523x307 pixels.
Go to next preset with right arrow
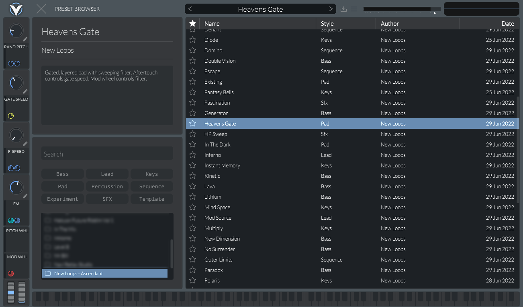point(331,9)
